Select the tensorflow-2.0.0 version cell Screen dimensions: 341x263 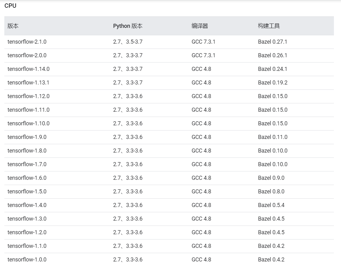(27, 55)
